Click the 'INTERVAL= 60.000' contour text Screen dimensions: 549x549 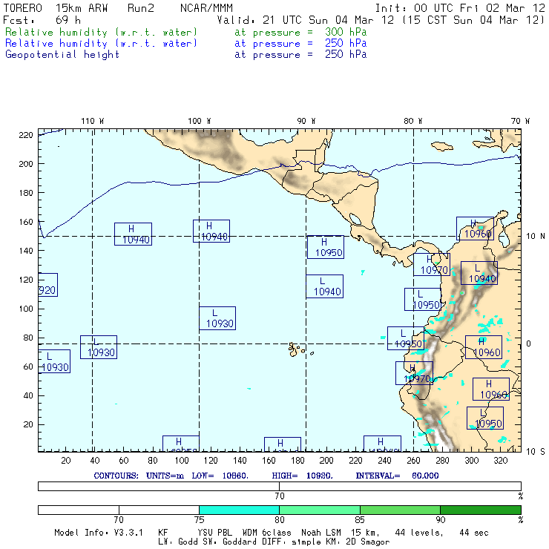click(x=398, y=476)
